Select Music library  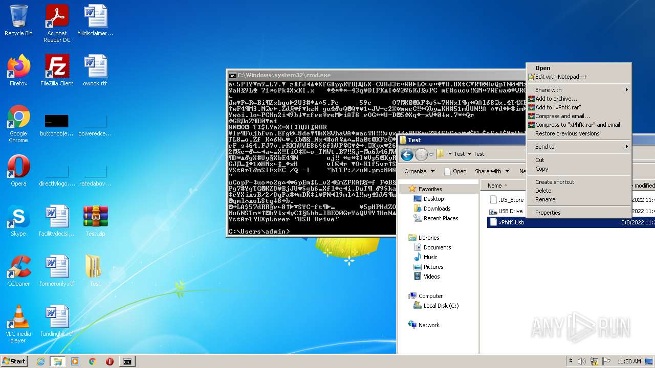pos(430,257)
